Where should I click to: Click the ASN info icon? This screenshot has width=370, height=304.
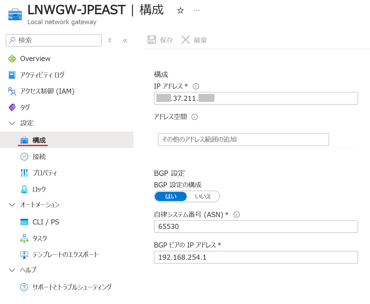(x=236, y=215)
